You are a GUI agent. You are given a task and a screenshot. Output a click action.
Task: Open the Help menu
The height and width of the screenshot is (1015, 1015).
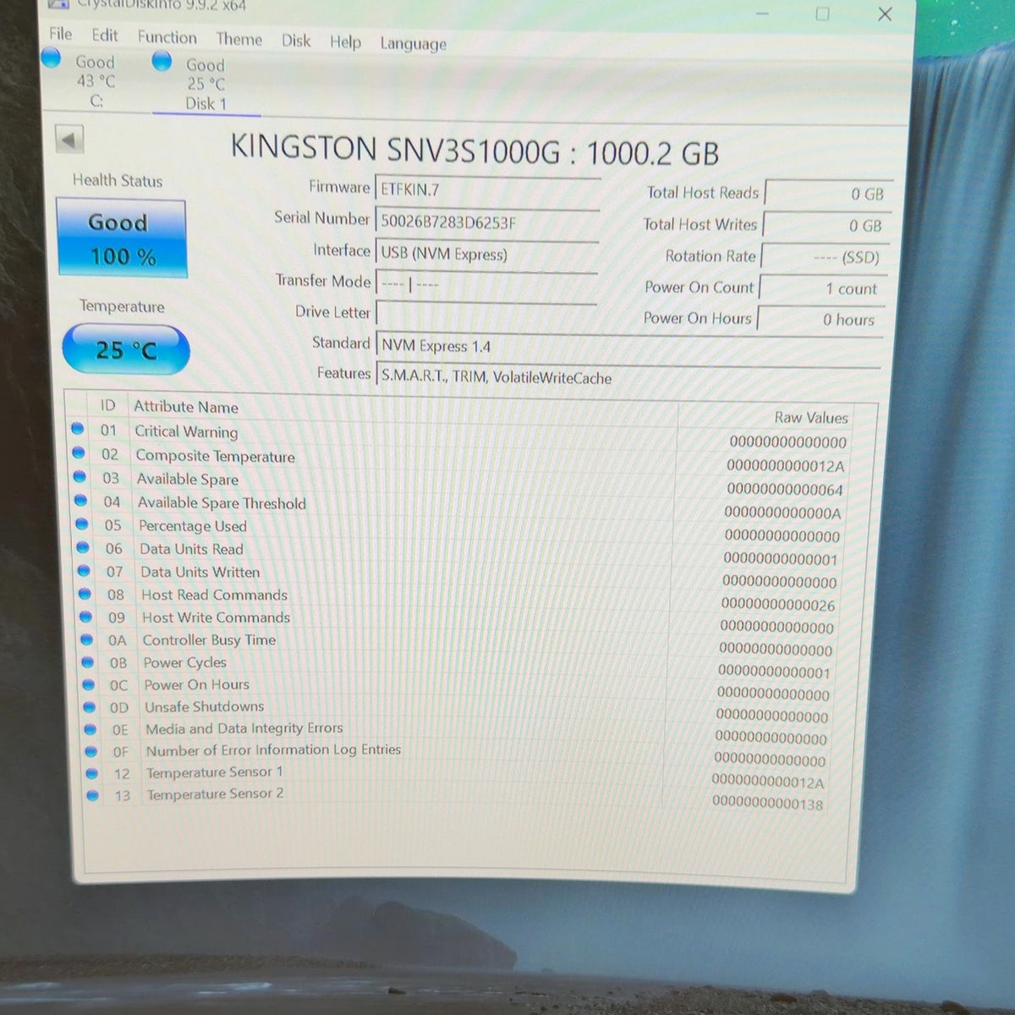point(345,42)
